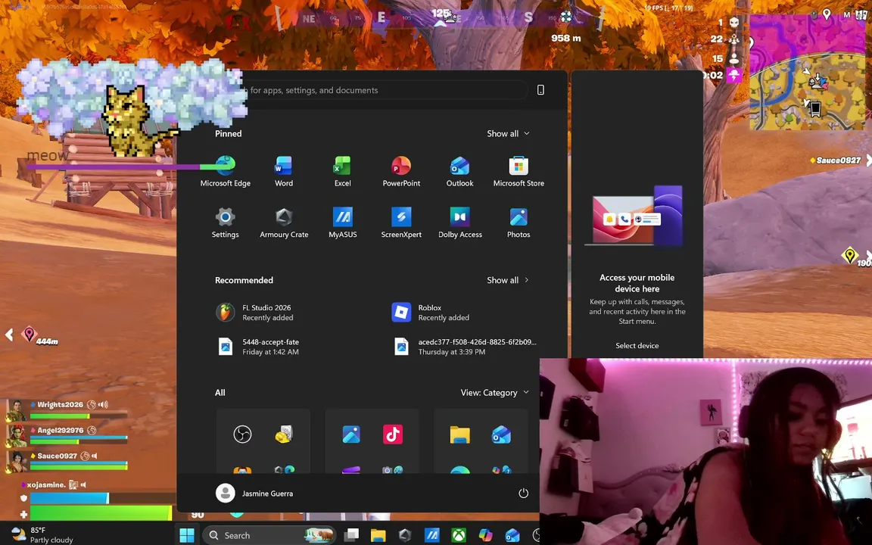Launch Armoury Crate from pinned apps

(x=284, y=223)
